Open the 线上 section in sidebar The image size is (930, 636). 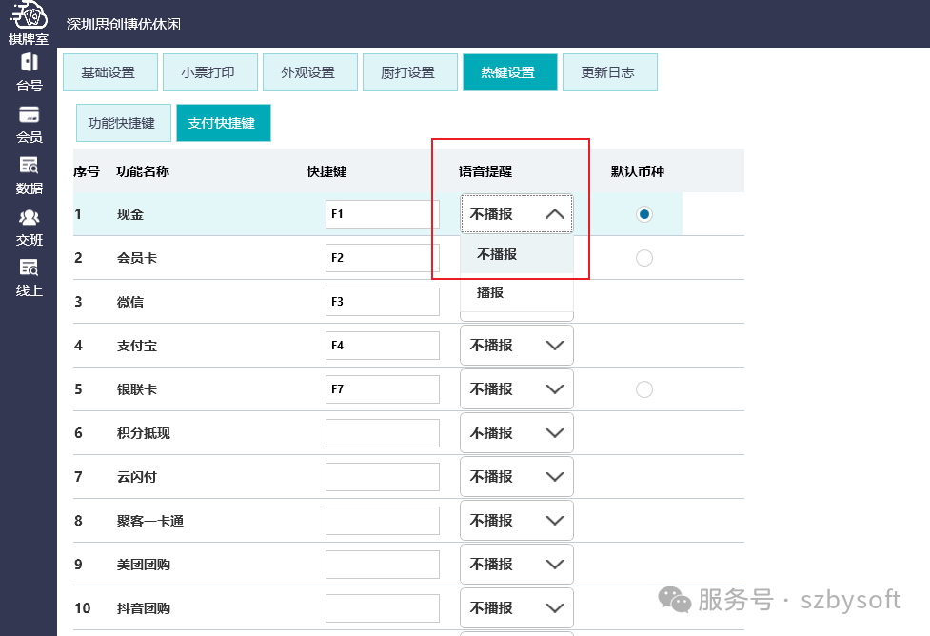click(28, 278)
